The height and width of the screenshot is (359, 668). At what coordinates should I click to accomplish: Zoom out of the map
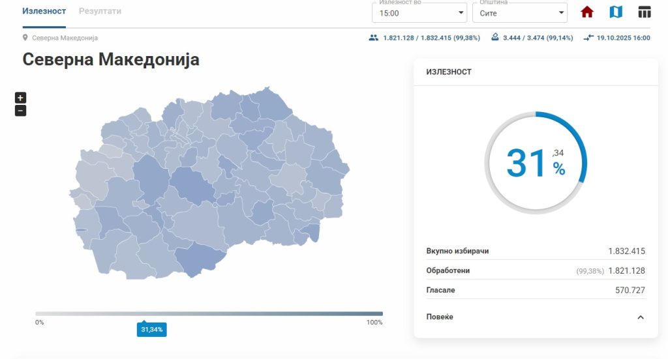[20, 111]
